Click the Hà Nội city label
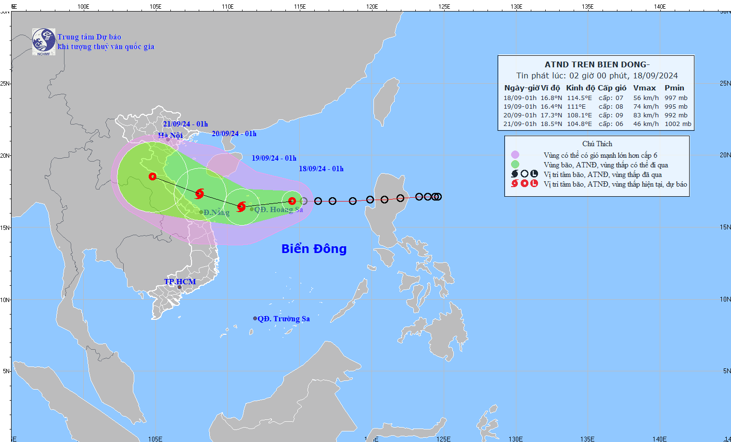 tap(170, 136)
